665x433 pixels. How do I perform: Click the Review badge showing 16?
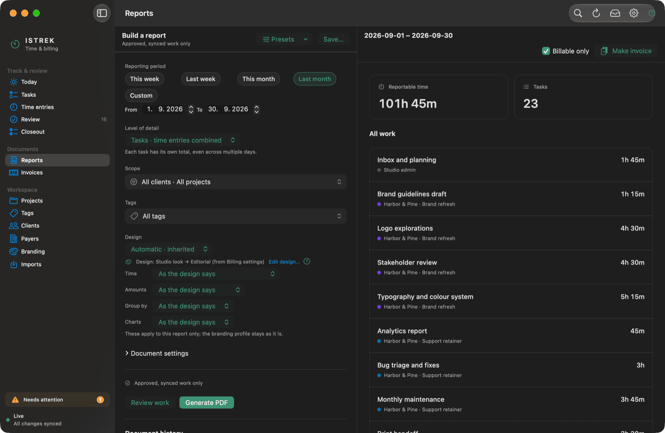[x=104, y=120]
